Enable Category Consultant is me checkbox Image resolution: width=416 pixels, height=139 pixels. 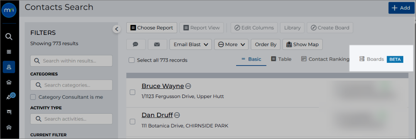point(33,97)
